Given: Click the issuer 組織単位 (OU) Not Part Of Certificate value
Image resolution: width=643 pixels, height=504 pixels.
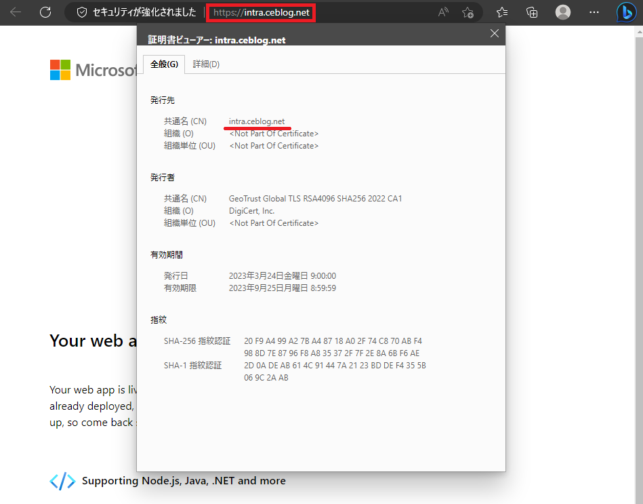Looking at the screenshot, I should click(274, 223).
